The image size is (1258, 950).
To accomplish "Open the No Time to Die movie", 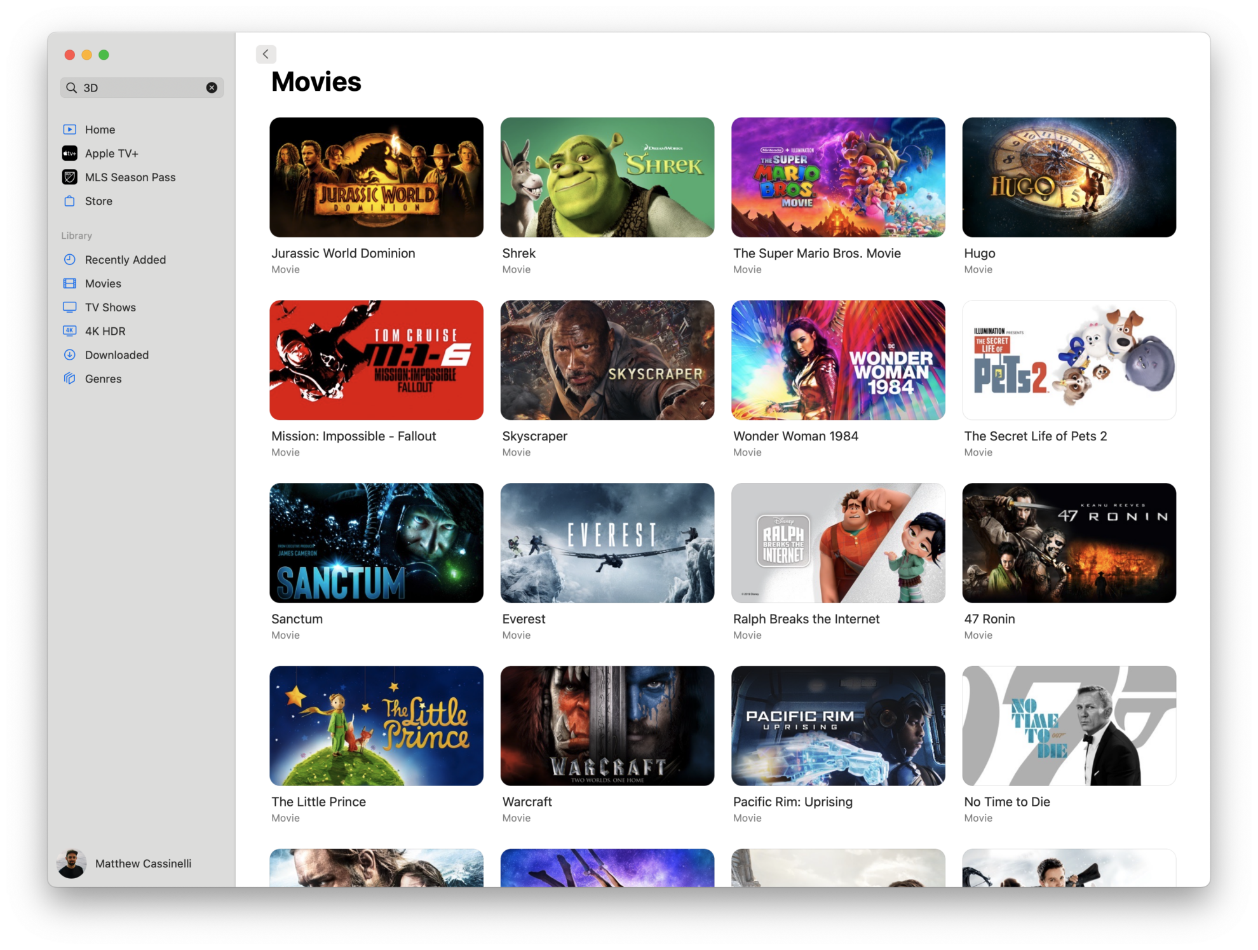I will (1069, 726).
